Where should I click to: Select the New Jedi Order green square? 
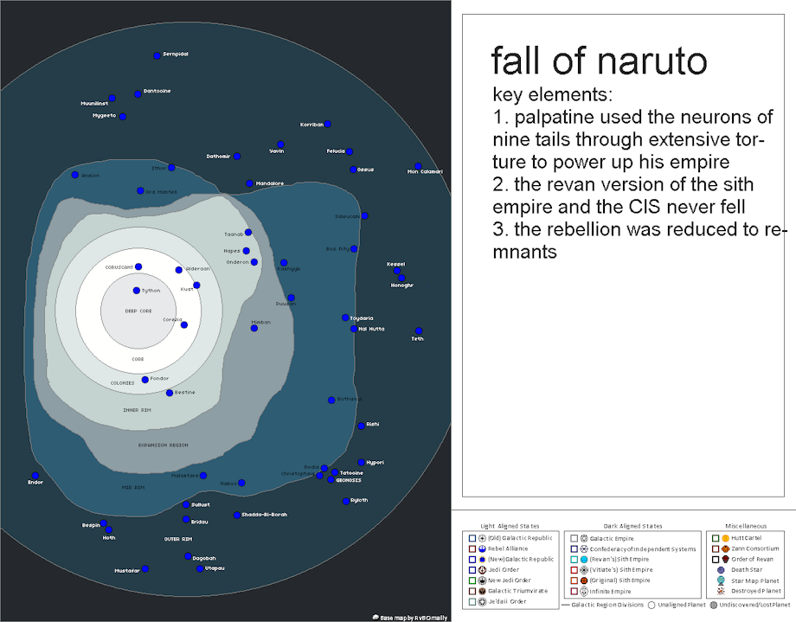tap(471, 580)
